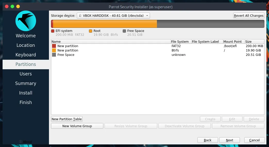This screenshot has height=147, width=269.
Task: Go to the Users step in sidebar
Action: (x=26, y=74)
